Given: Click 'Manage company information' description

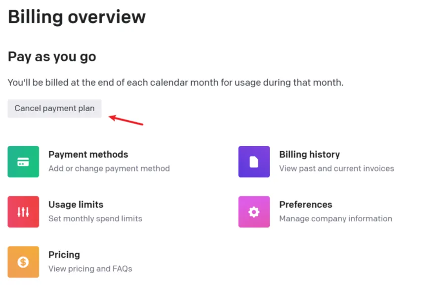Looking at the screenshot, I should [x=336, y=218].
